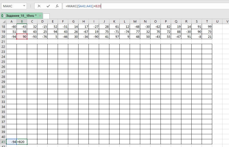This screenshot has width=229, height=147.
Task: Click cell B20 with value 90
Action: 22,37
